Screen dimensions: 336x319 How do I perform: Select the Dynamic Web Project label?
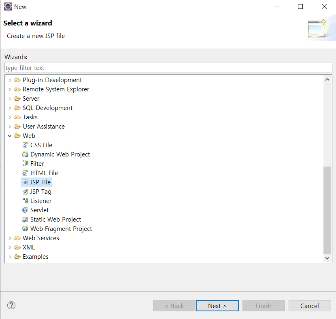click(60, 154)
